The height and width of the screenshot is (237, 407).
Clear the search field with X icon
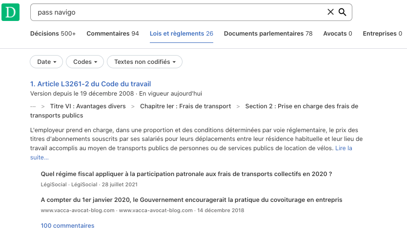(330, 12)
